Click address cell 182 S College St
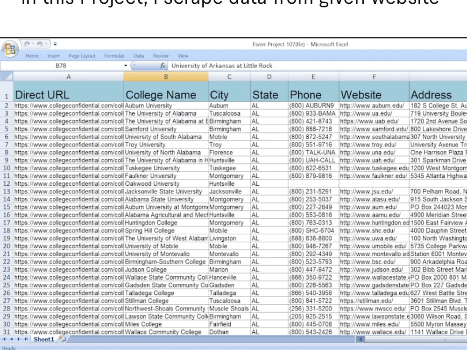Viewport: 467px width, 350px height. [438, 105]
